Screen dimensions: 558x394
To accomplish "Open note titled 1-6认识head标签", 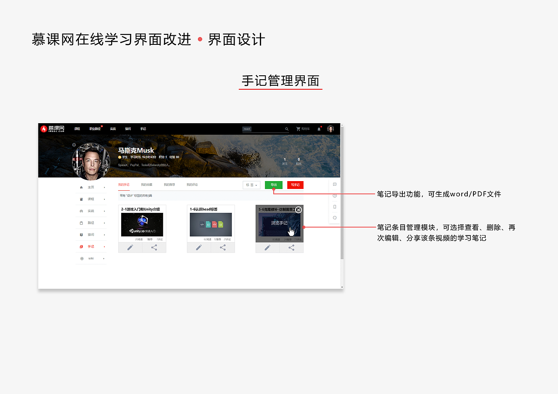I will click(x=204, y=209).
